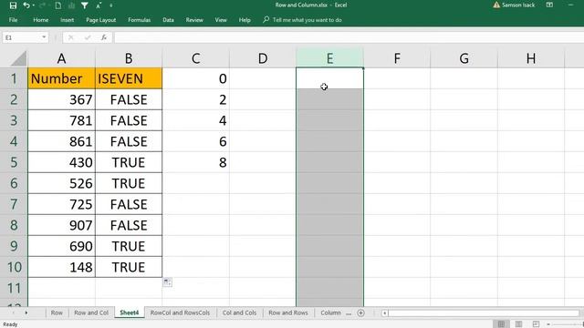Select the FALSE cell beside 725

(129, 204)
